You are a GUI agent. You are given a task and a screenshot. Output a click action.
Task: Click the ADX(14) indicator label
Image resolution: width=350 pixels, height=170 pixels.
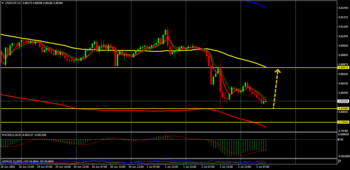point(7,161)
